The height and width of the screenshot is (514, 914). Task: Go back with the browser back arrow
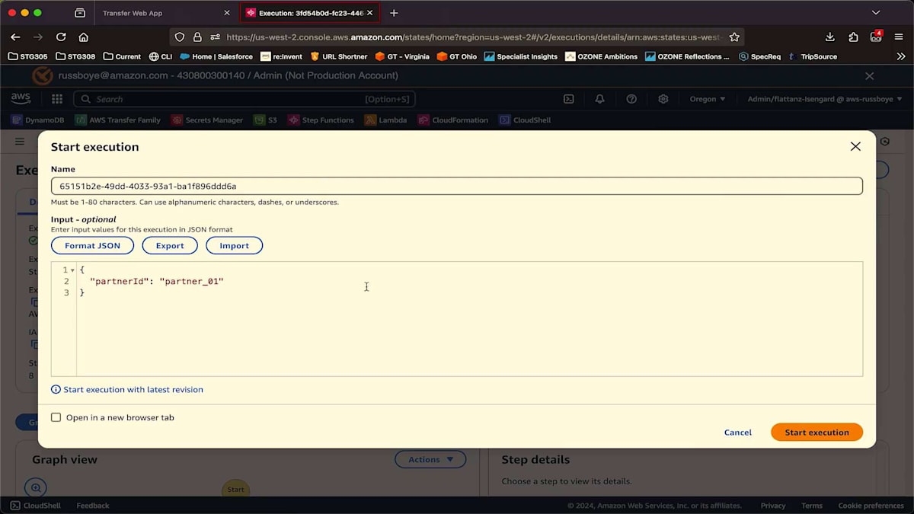click(x=15, y=37)
